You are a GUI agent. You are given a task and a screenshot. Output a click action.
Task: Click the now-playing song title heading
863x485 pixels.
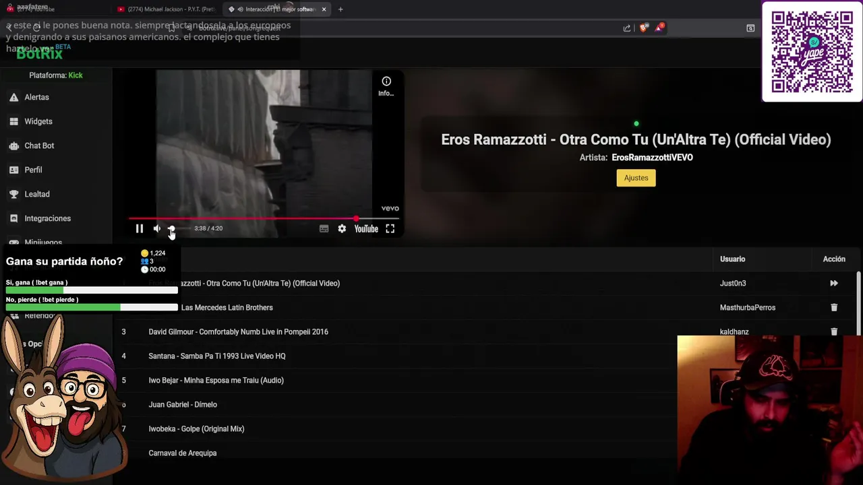(636, 139)
